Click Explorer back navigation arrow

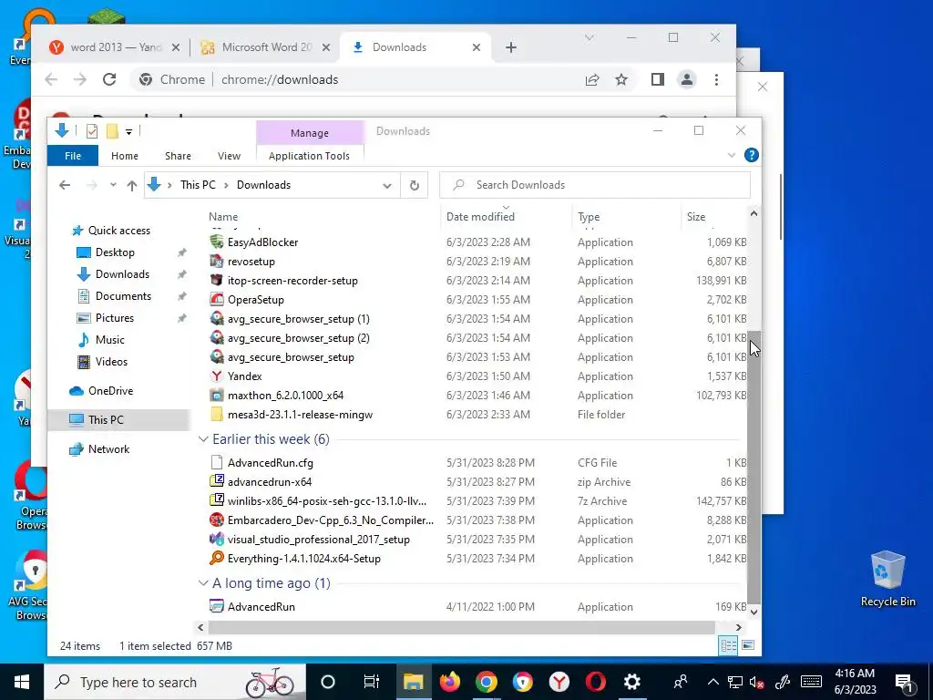click(x=65, y=185)
